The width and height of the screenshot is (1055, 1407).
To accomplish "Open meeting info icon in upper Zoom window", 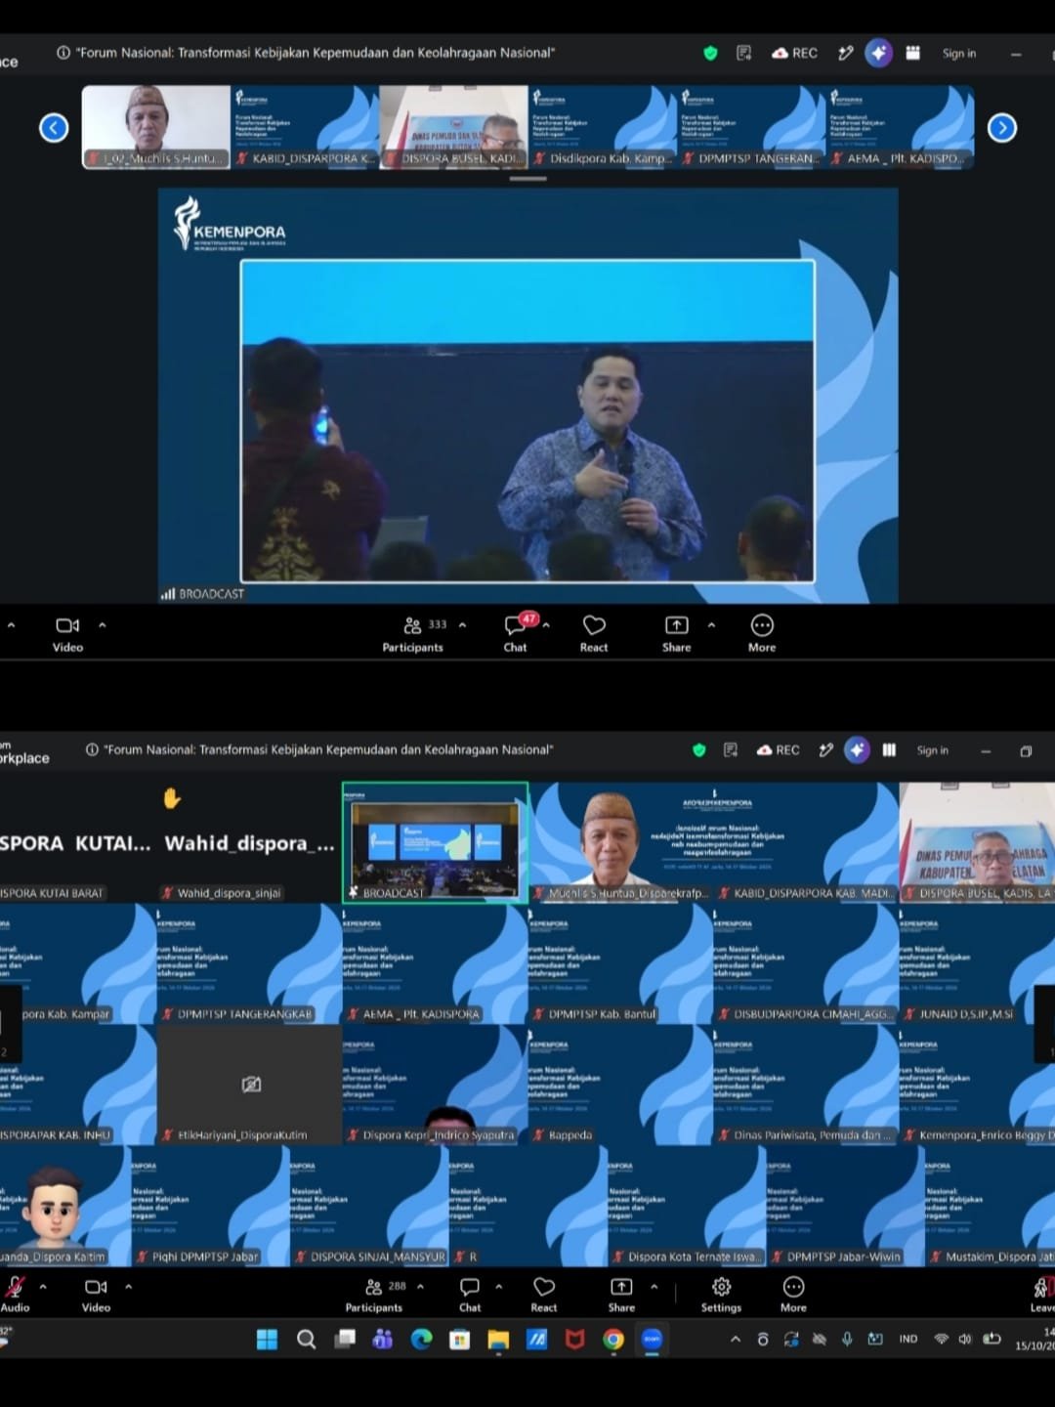I will (63, 53).
